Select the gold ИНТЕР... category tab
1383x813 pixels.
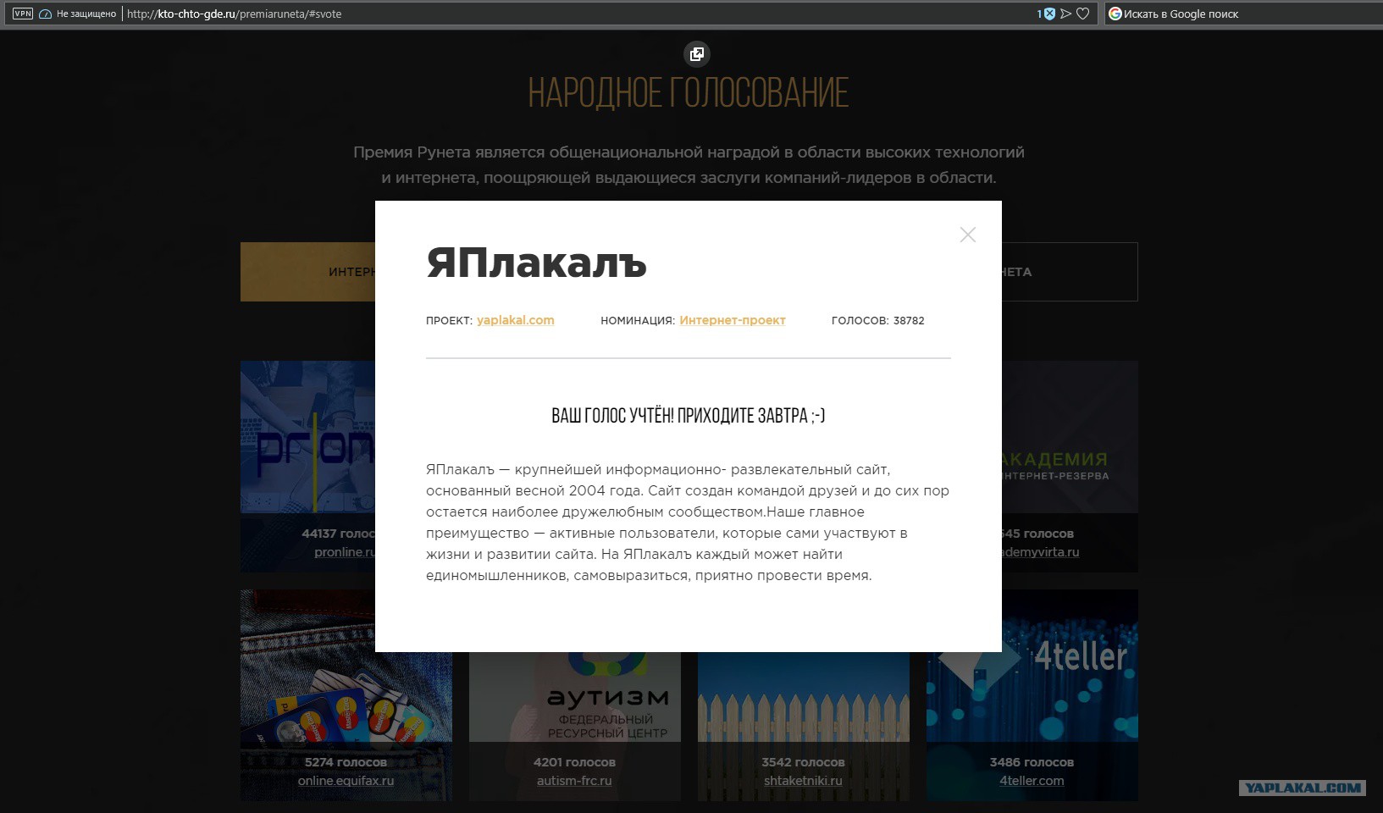tap(308, 272)
